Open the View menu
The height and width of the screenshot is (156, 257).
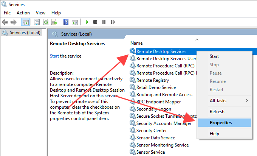(40, 13)
